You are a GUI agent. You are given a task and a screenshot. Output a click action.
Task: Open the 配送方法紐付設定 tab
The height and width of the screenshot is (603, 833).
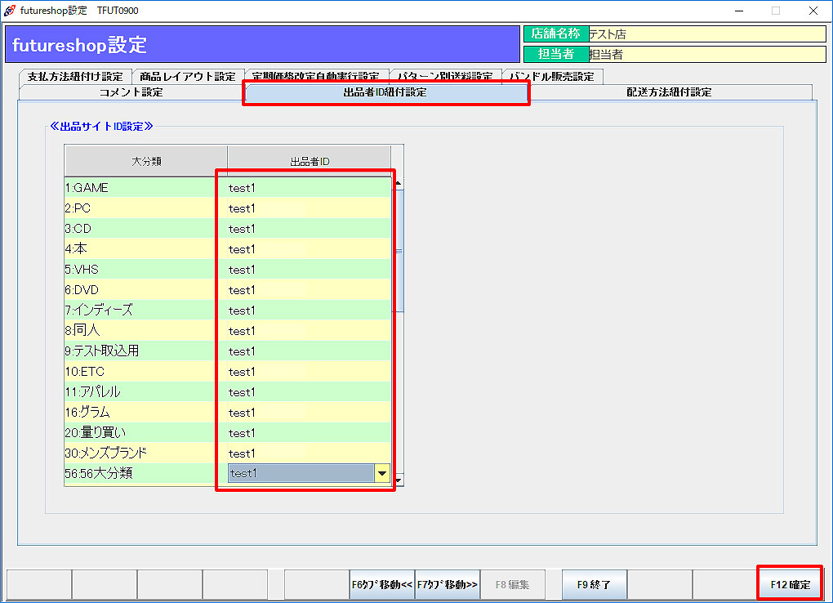[669, 92]
